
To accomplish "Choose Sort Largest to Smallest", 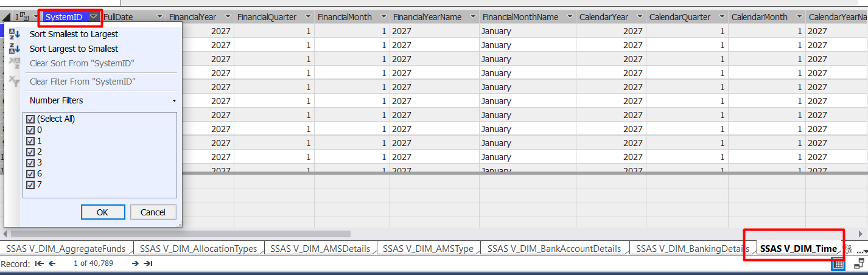I will (74, 49).
